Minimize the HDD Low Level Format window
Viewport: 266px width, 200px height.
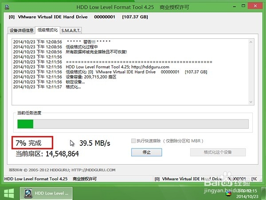click(235, 7)
